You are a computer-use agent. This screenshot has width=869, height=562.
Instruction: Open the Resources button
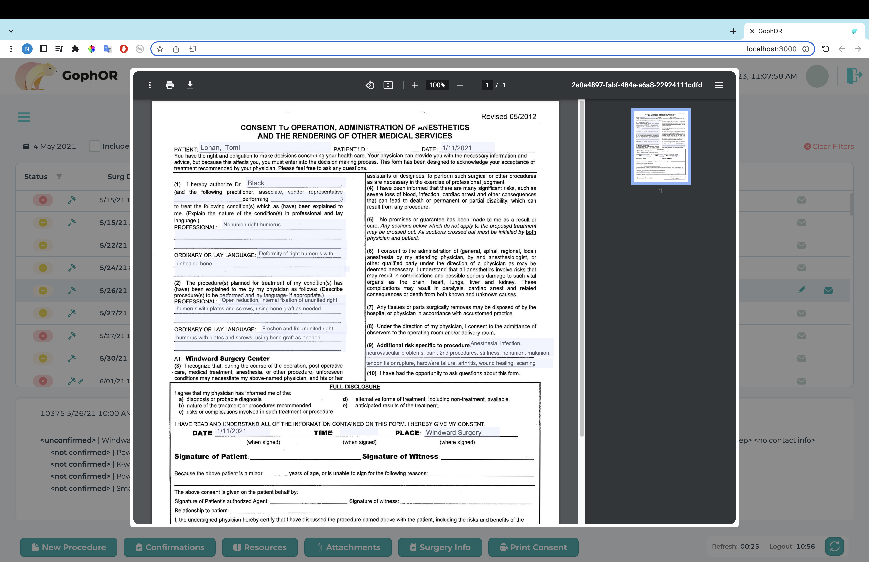pyautogui.click(x=260, y=547)
